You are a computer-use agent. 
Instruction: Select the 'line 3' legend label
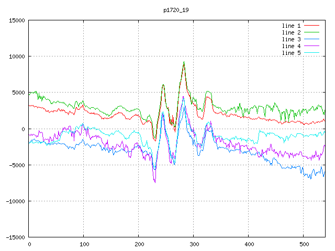coord(291,39)
